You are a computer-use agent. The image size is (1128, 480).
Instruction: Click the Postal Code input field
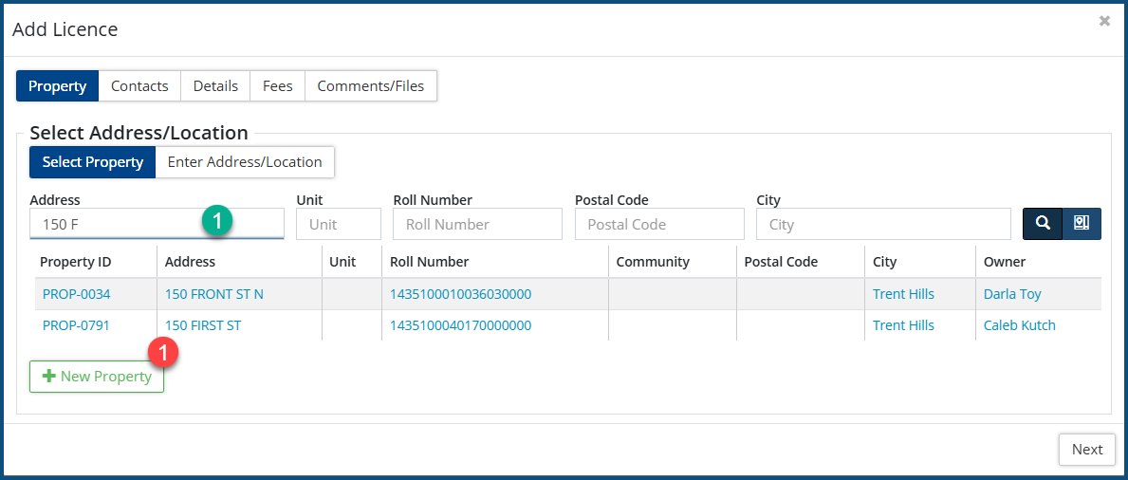(658, 225)
